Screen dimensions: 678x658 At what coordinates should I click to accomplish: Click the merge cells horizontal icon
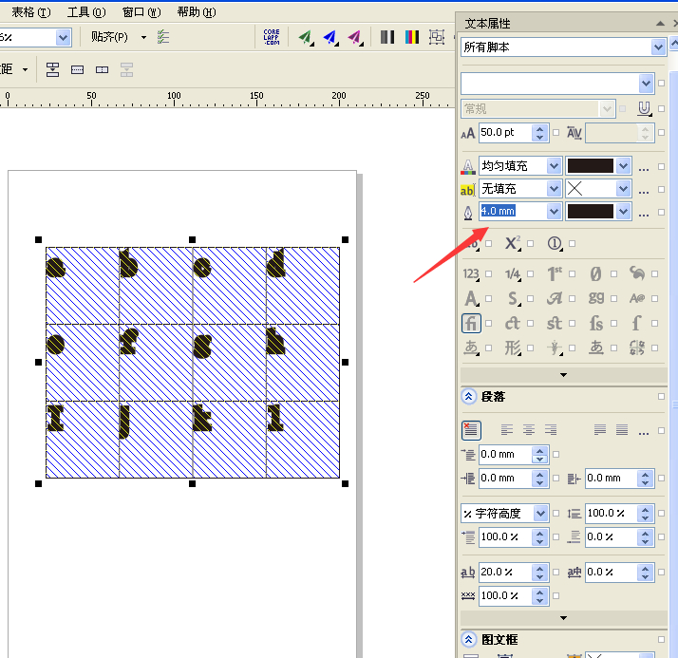pyautogui.click(x=78, y=69)
